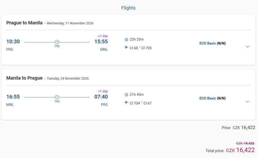Expand the Prague to Manila flight details
This screenshot has width=258, height=158.
click(247, 47)
